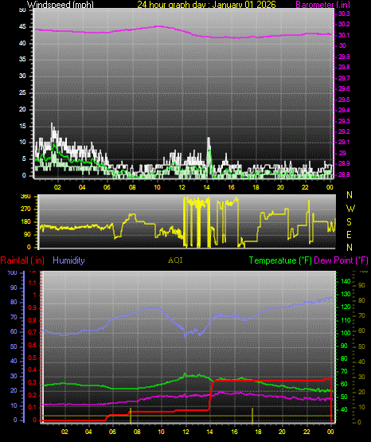The height and width of the screenshot is (442, 371).
Task: Click the AQI marker near 07:30 on bottom chart
Action: click(131, 415)
